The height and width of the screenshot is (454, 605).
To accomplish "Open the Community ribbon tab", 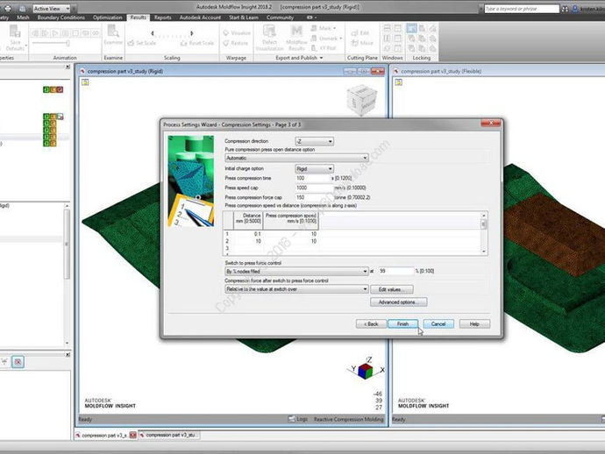I will (x=280, y=18).
